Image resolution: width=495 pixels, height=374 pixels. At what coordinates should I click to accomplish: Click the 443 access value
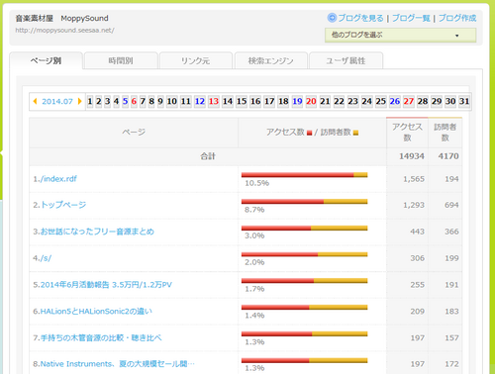click(418, 232)
